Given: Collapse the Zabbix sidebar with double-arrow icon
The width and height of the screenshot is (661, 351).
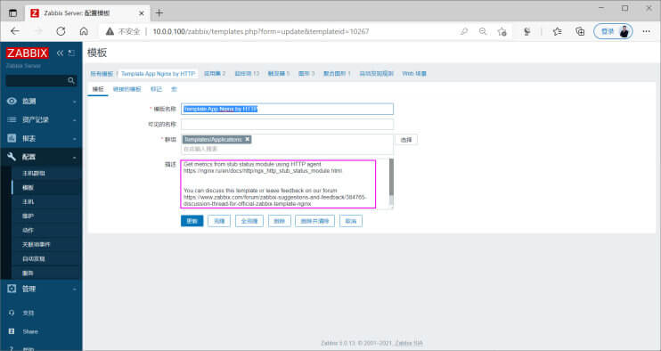Looking at the screenshot, I should click(60, 53).
